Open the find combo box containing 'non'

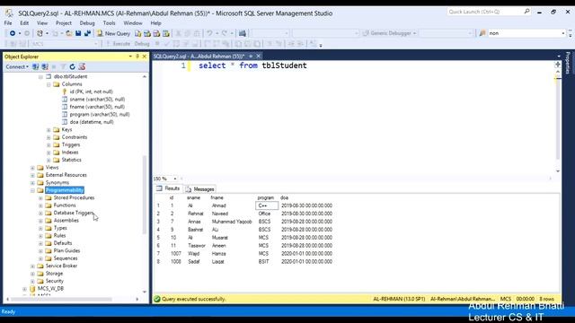[x=563, y=33]
